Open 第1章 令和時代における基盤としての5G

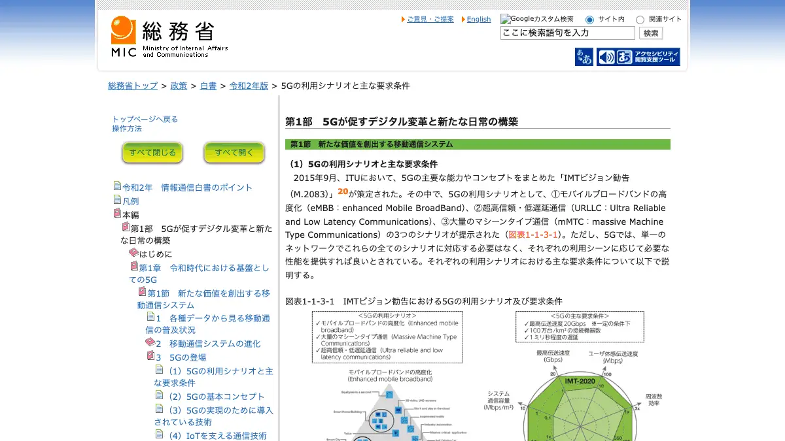[x=199, y=274]
